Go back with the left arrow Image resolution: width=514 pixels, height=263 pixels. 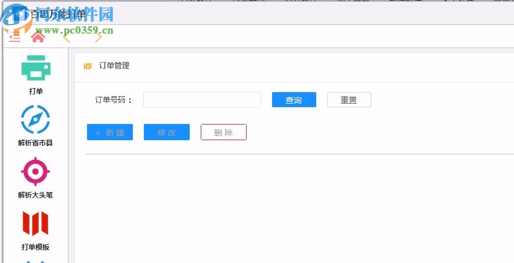67,37
